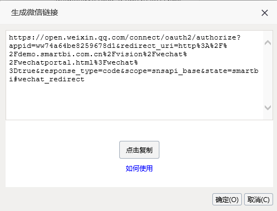Click the i#wechat_redirect last line
This screenshot has height=211, width=277.
pyautogui.click(x=47, y=80)
